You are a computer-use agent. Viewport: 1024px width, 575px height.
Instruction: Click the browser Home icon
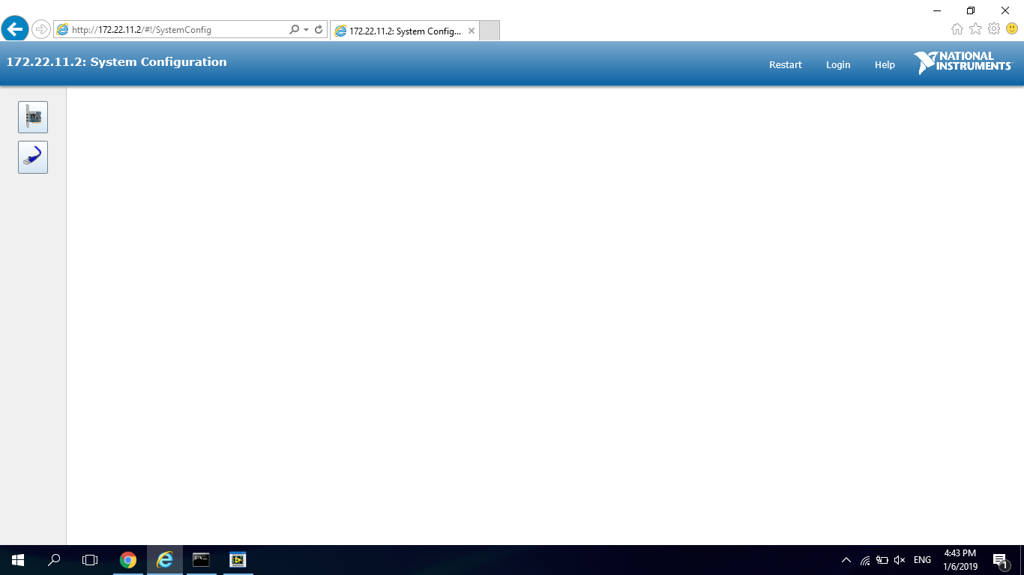pos(957,28)
